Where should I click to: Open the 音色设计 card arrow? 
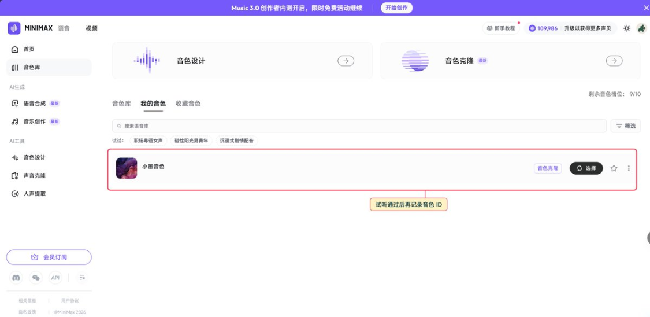pos(346,61)
